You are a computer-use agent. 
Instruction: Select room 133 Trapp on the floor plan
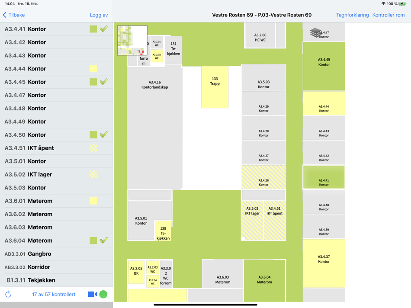pyautogui.click(x=215, y=87)
